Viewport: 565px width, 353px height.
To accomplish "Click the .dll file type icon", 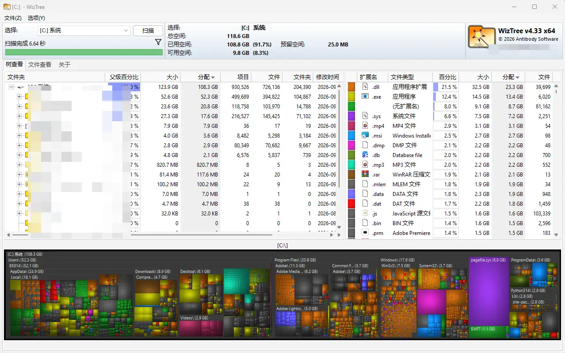I will tap(365, 87).
